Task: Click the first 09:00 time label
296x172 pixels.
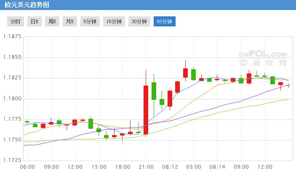Action: tap(51, 167)
